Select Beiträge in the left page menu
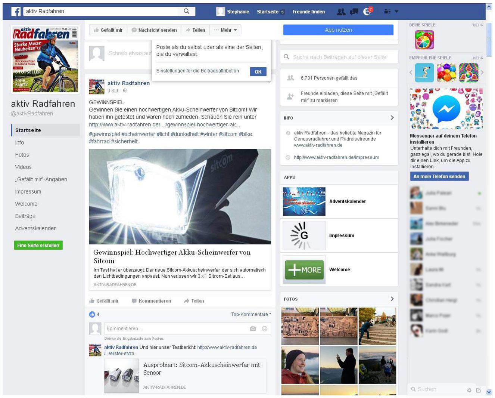The image size is (495, 398). 25,216
